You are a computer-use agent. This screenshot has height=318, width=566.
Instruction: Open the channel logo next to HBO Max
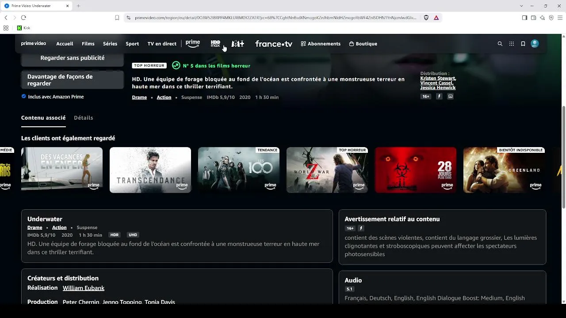(x=238, y=44)
